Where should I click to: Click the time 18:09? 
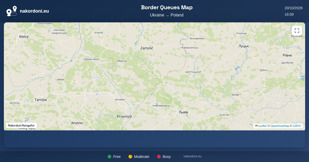pyautogui.click(x=289, y=14)
